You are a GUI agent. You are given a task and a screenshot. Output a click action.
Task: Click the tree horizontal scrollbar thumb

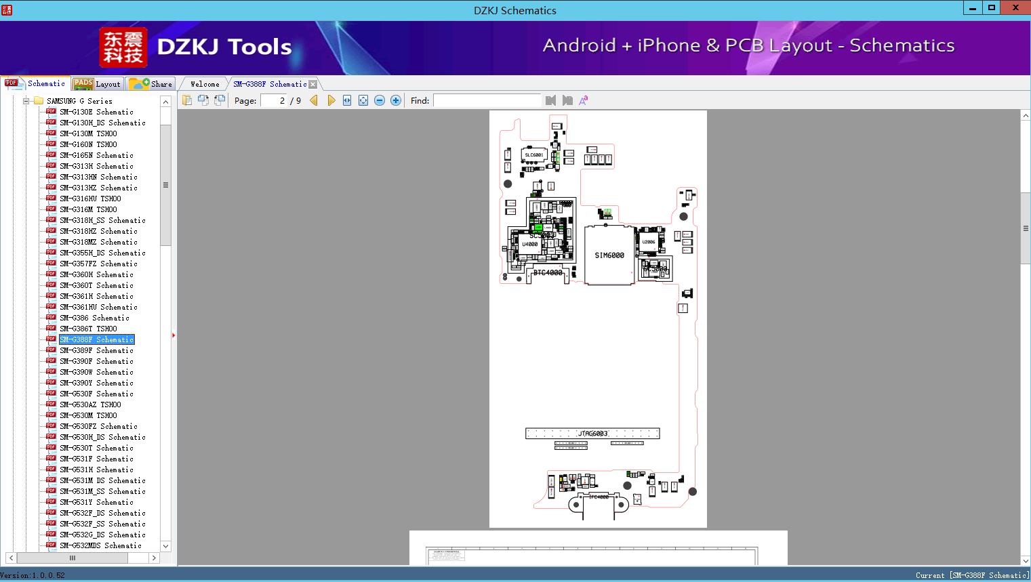73,558
